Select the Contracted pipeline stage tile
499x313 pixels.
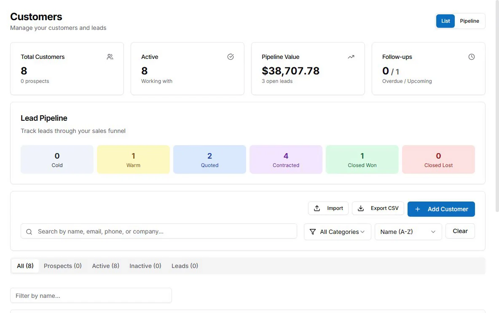(x=286, y=159)
